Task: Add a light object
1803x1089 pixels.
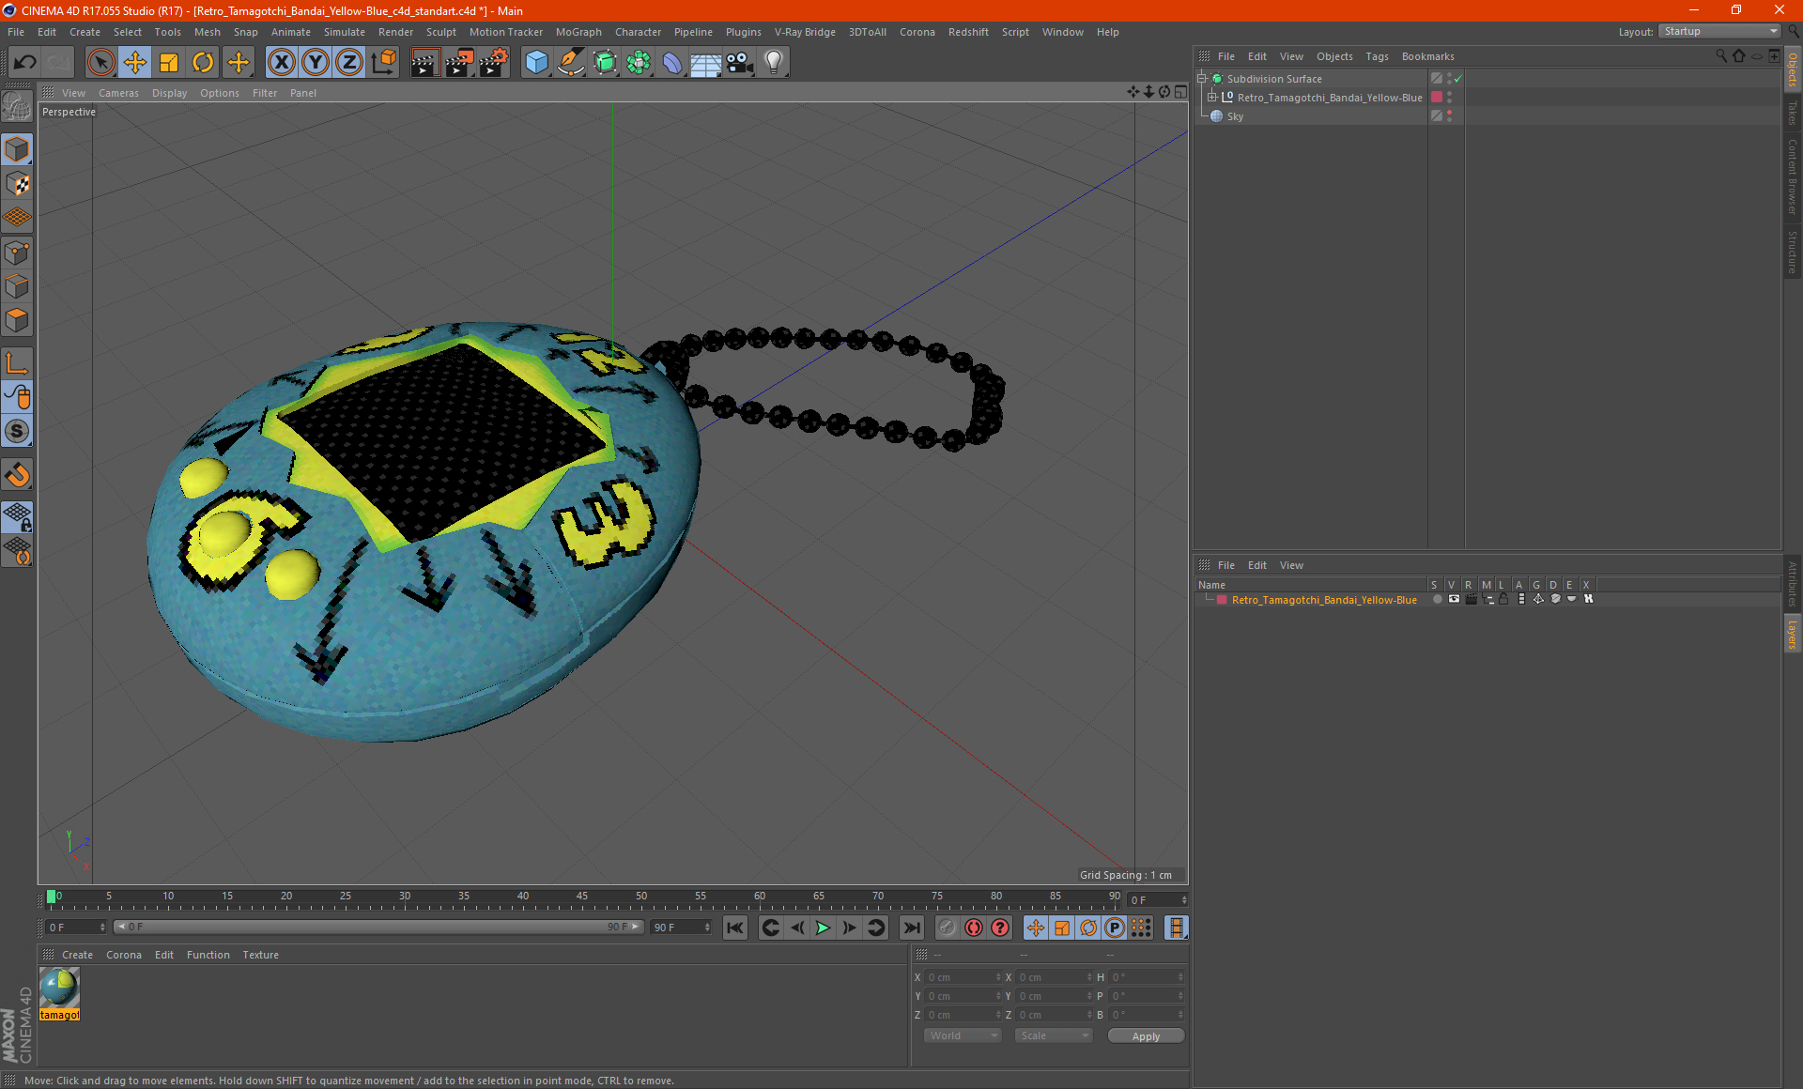Action: tap(774, 63)
